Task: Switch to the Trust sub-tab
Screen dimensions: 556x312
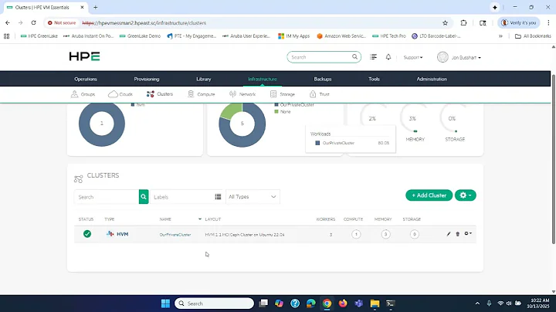Action: click(x=320, y=94)
